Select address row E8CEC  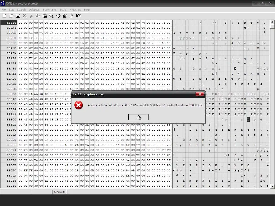9,170
